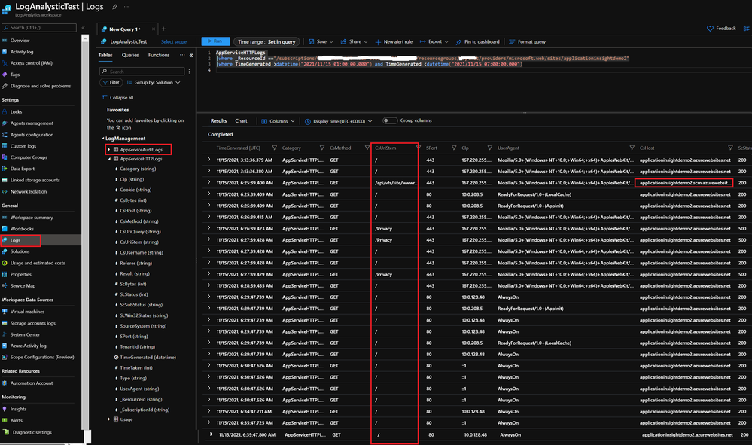Click the Select scope link
The width and height of the screenshot is (752, 445).
pos(174,41)
